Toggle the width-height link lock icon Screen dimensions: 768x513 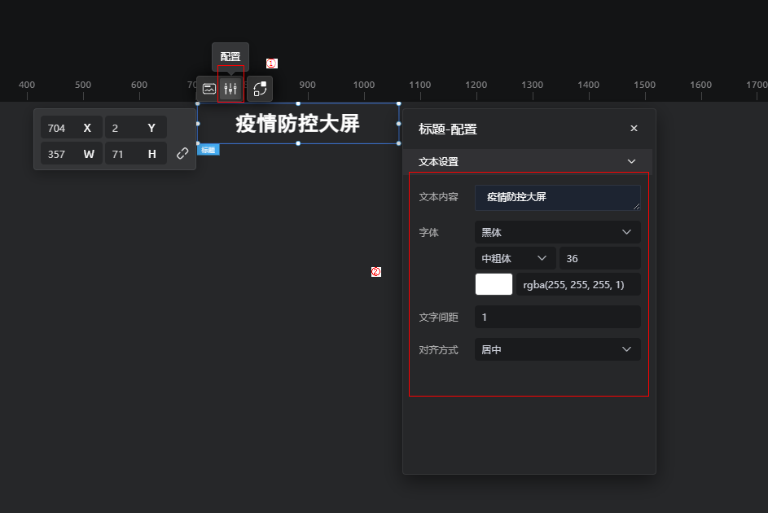click(182, 154)
